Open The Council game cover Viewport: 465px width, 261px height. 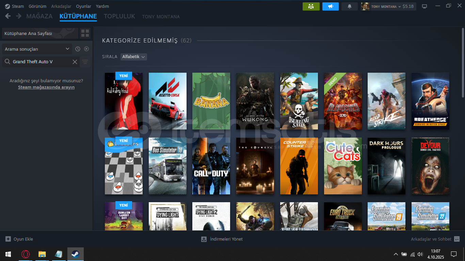point(255,166)
